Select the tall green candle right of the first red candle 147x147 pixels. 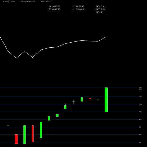24,135
